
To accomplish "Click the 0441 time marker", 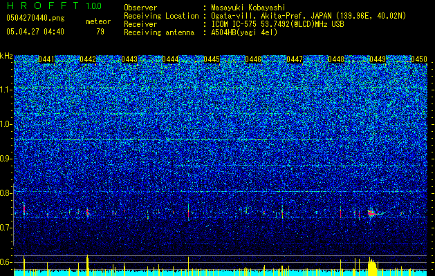I will [x=46, y=59].
